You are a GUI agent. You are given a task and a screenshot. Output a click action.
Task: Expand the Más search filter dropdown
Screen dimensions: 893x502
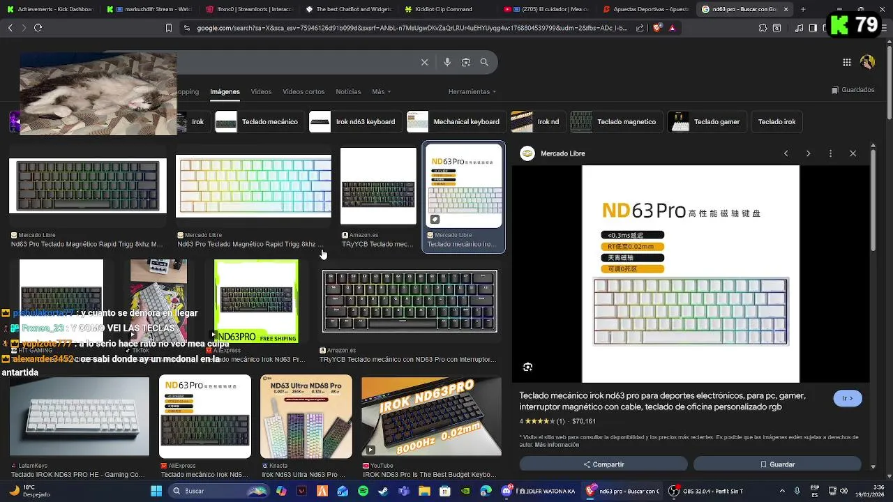381,91
